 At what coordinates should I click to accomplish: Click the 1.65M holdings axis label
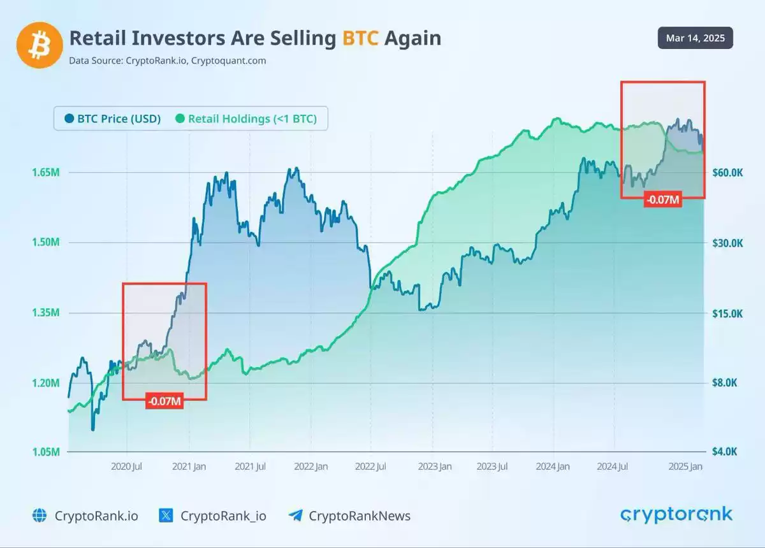click(47, 173)
